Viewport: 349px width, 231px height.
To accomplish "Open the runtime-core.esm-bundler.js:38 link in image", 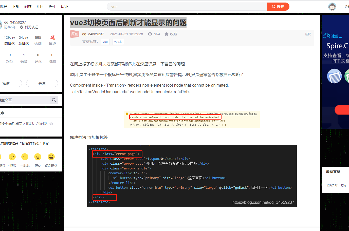I will click(232, 114).
